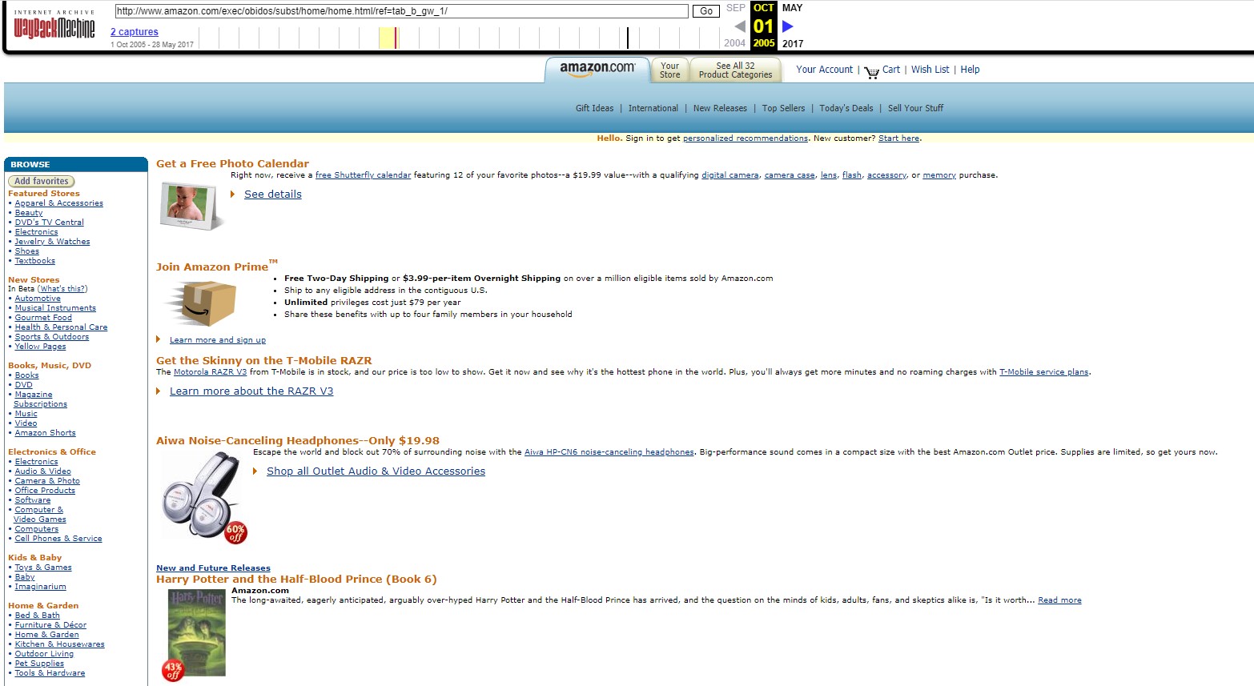Open the Textbooks store link
1254x686 pixels.
click(x=34, y=261)
